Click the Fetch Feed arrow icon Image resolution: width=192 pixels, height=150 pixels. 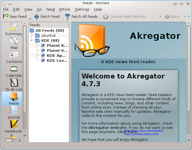click(x=37, y=17)
